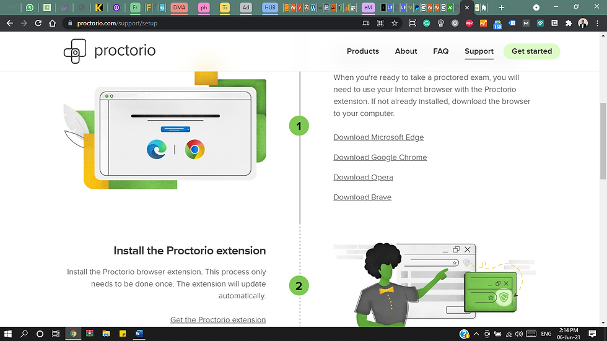Switch to the WhatsApp tab

[x=30, y=7]
